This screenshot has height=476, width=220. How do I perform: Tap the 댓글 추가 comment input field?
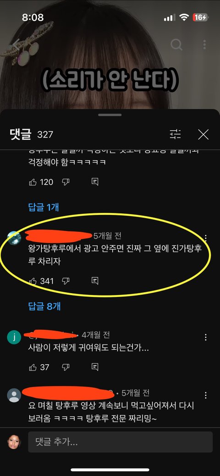click(x=121, y=442)
